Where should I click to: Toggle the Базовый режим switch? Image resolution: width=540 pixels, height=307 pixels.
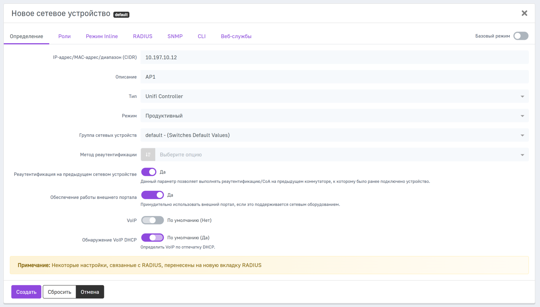520,36
